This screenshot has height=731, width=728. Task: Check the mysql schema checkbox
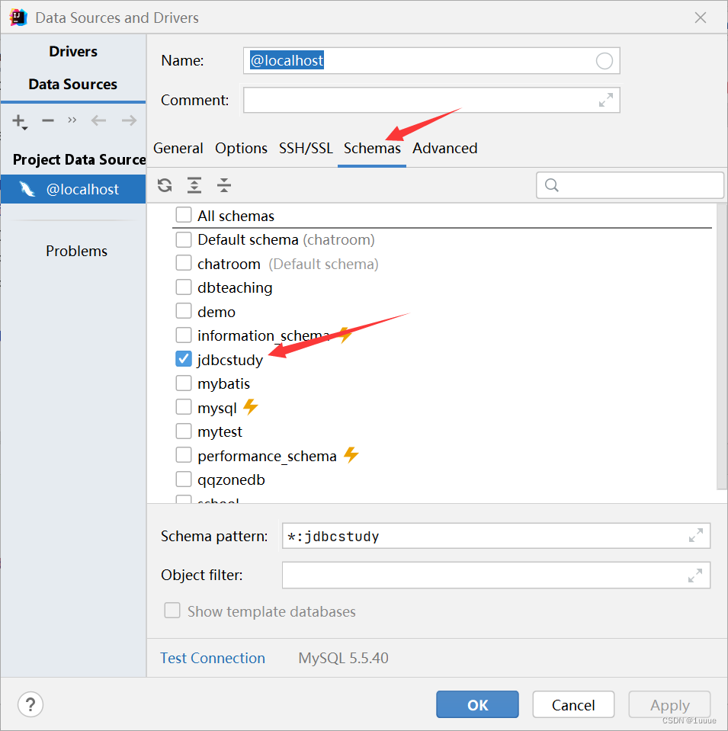(x=183, y=407)
